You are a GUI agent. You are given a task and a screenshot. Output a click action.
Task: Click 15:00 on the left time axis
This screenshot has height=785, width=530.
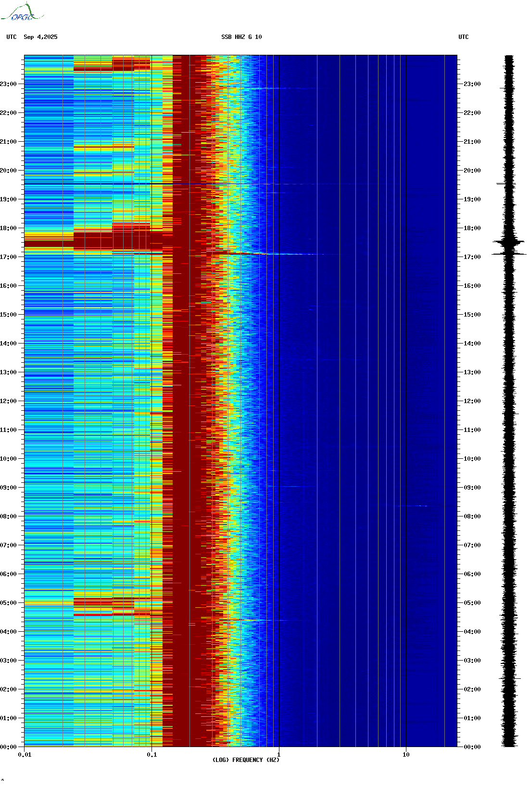tap(8, 315)
